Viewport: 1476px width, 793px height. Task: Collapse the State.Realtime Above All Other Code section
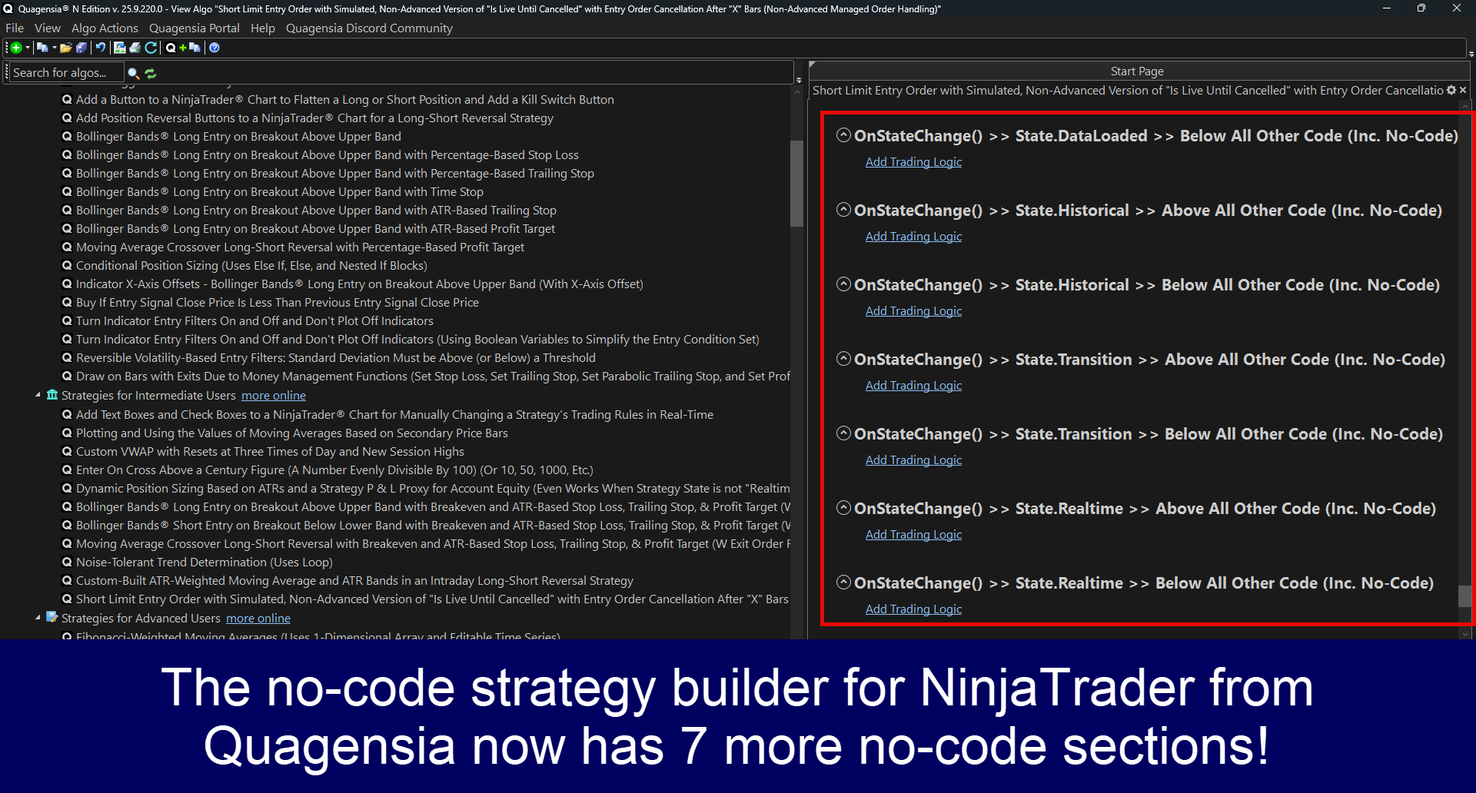tap(843, 508)
